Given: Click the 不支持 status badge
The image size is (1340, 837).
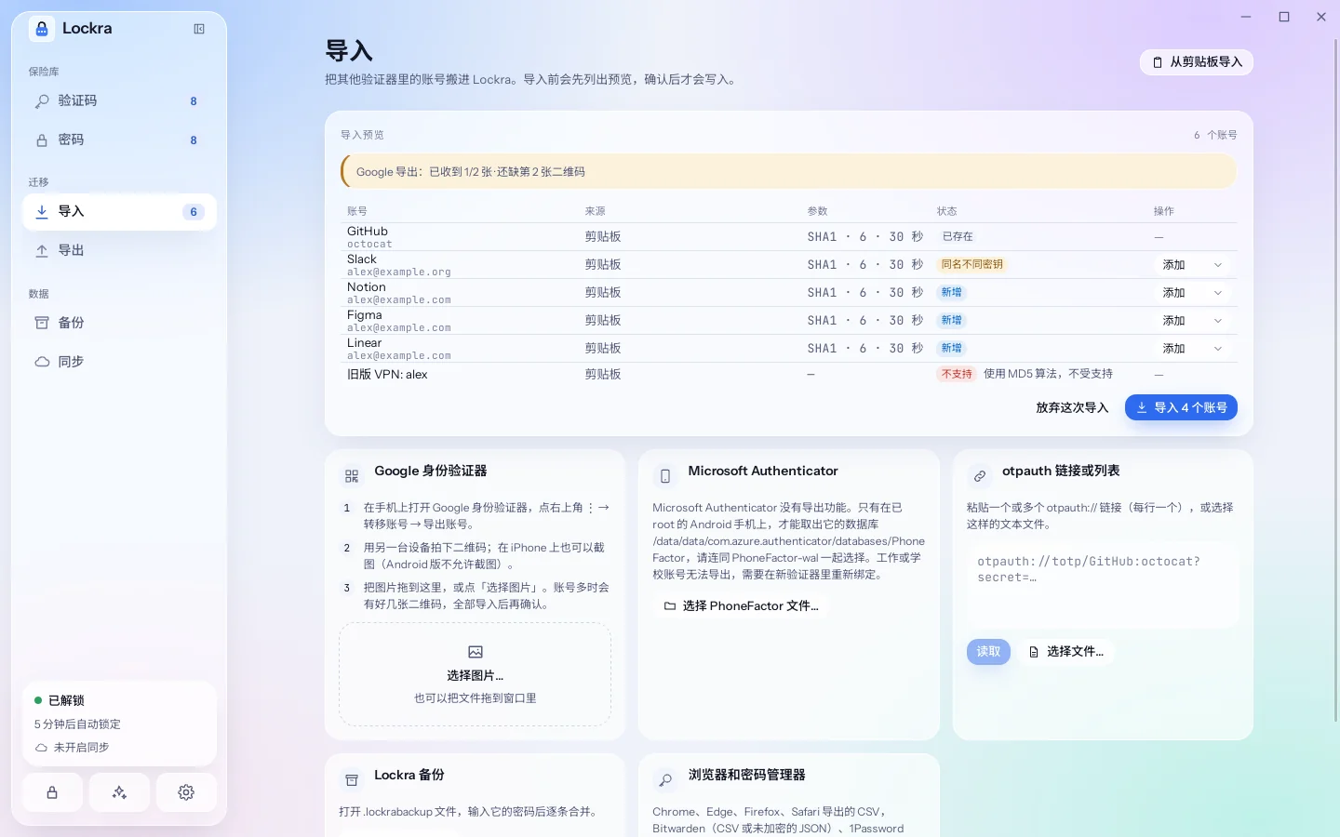Looking at the screenshot, I should (957, 374).
